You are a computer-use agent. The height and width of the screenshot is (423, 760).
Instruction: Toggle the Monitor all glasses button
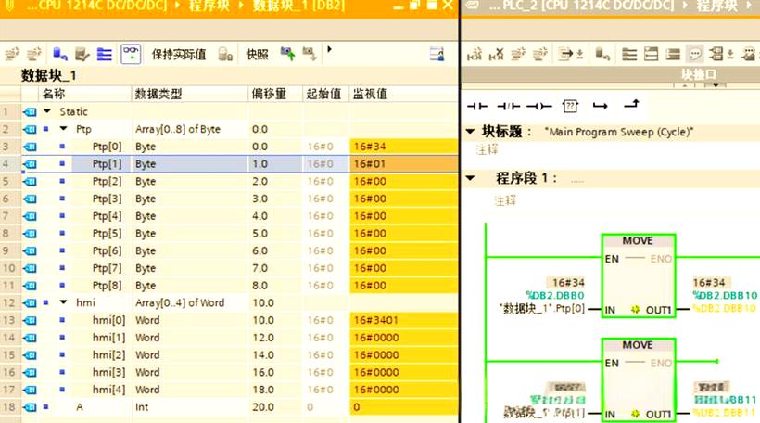131,54
